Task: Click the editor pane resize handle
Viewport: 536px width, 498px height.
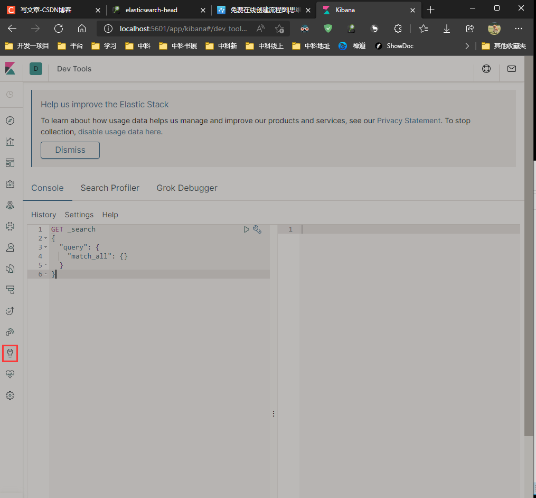Action: click(274, 414)
